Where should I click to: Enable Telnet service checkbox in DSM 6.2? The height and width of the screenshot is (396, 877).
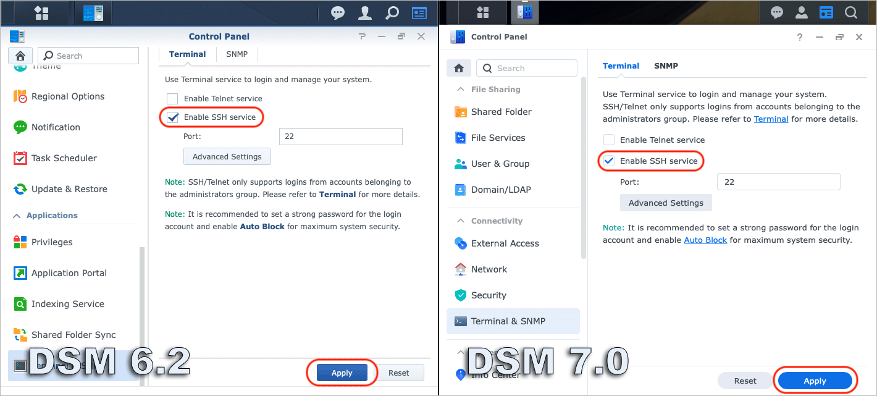172,99
